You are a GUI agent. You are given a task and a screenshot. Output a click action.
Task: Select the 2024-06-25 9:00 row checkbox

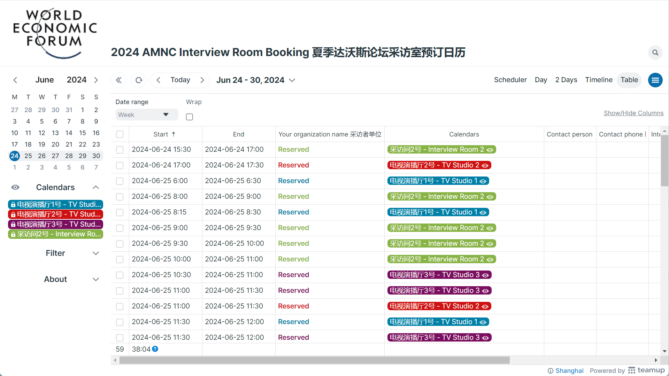[x=120, y=228]
